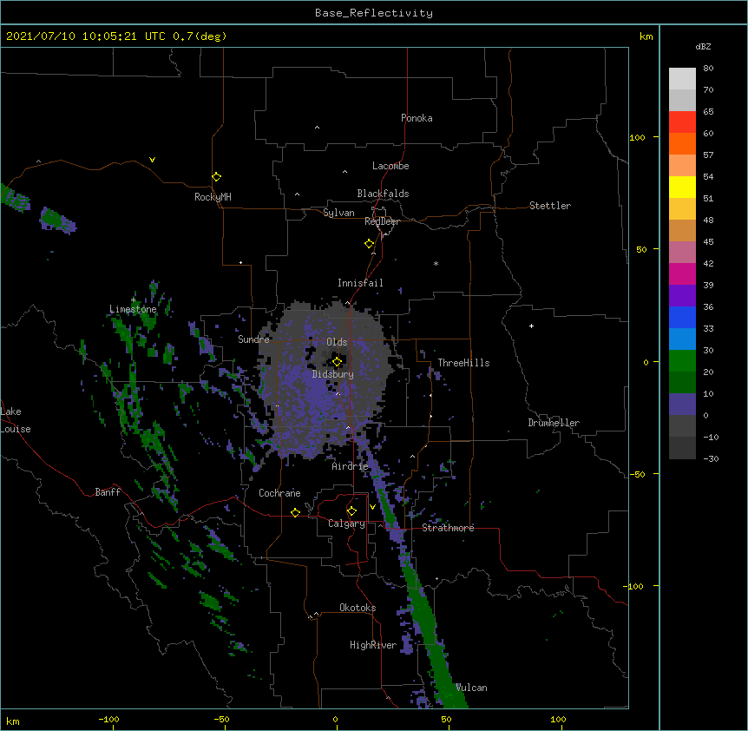Image resolution: width=748 pixels, height=731 pixels.
Task: Click the RedDeer label
Action: click(x=382, y=221)
